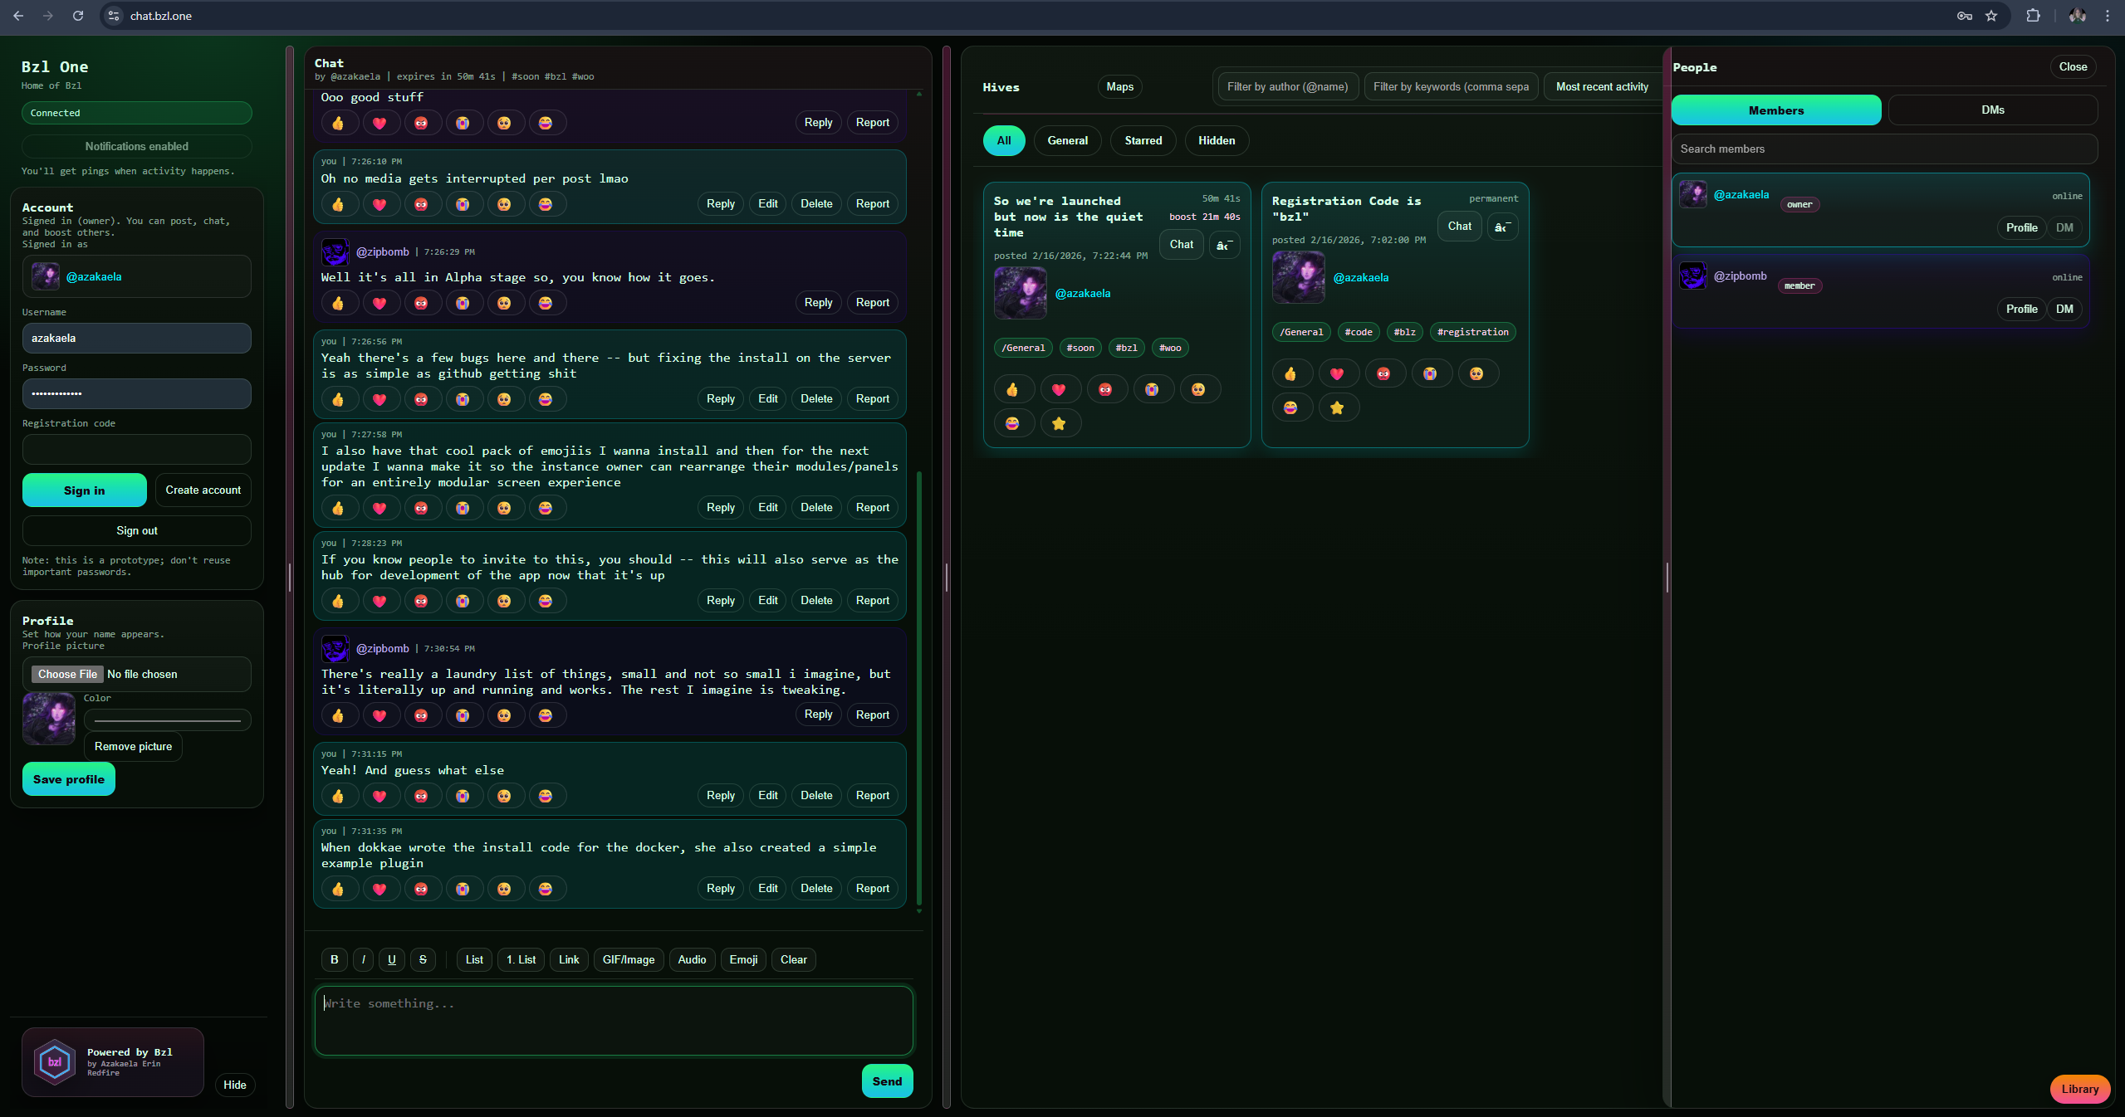Toggle bold formatting in chat composer
The image size is (2125, 1117).
(335, 959)
